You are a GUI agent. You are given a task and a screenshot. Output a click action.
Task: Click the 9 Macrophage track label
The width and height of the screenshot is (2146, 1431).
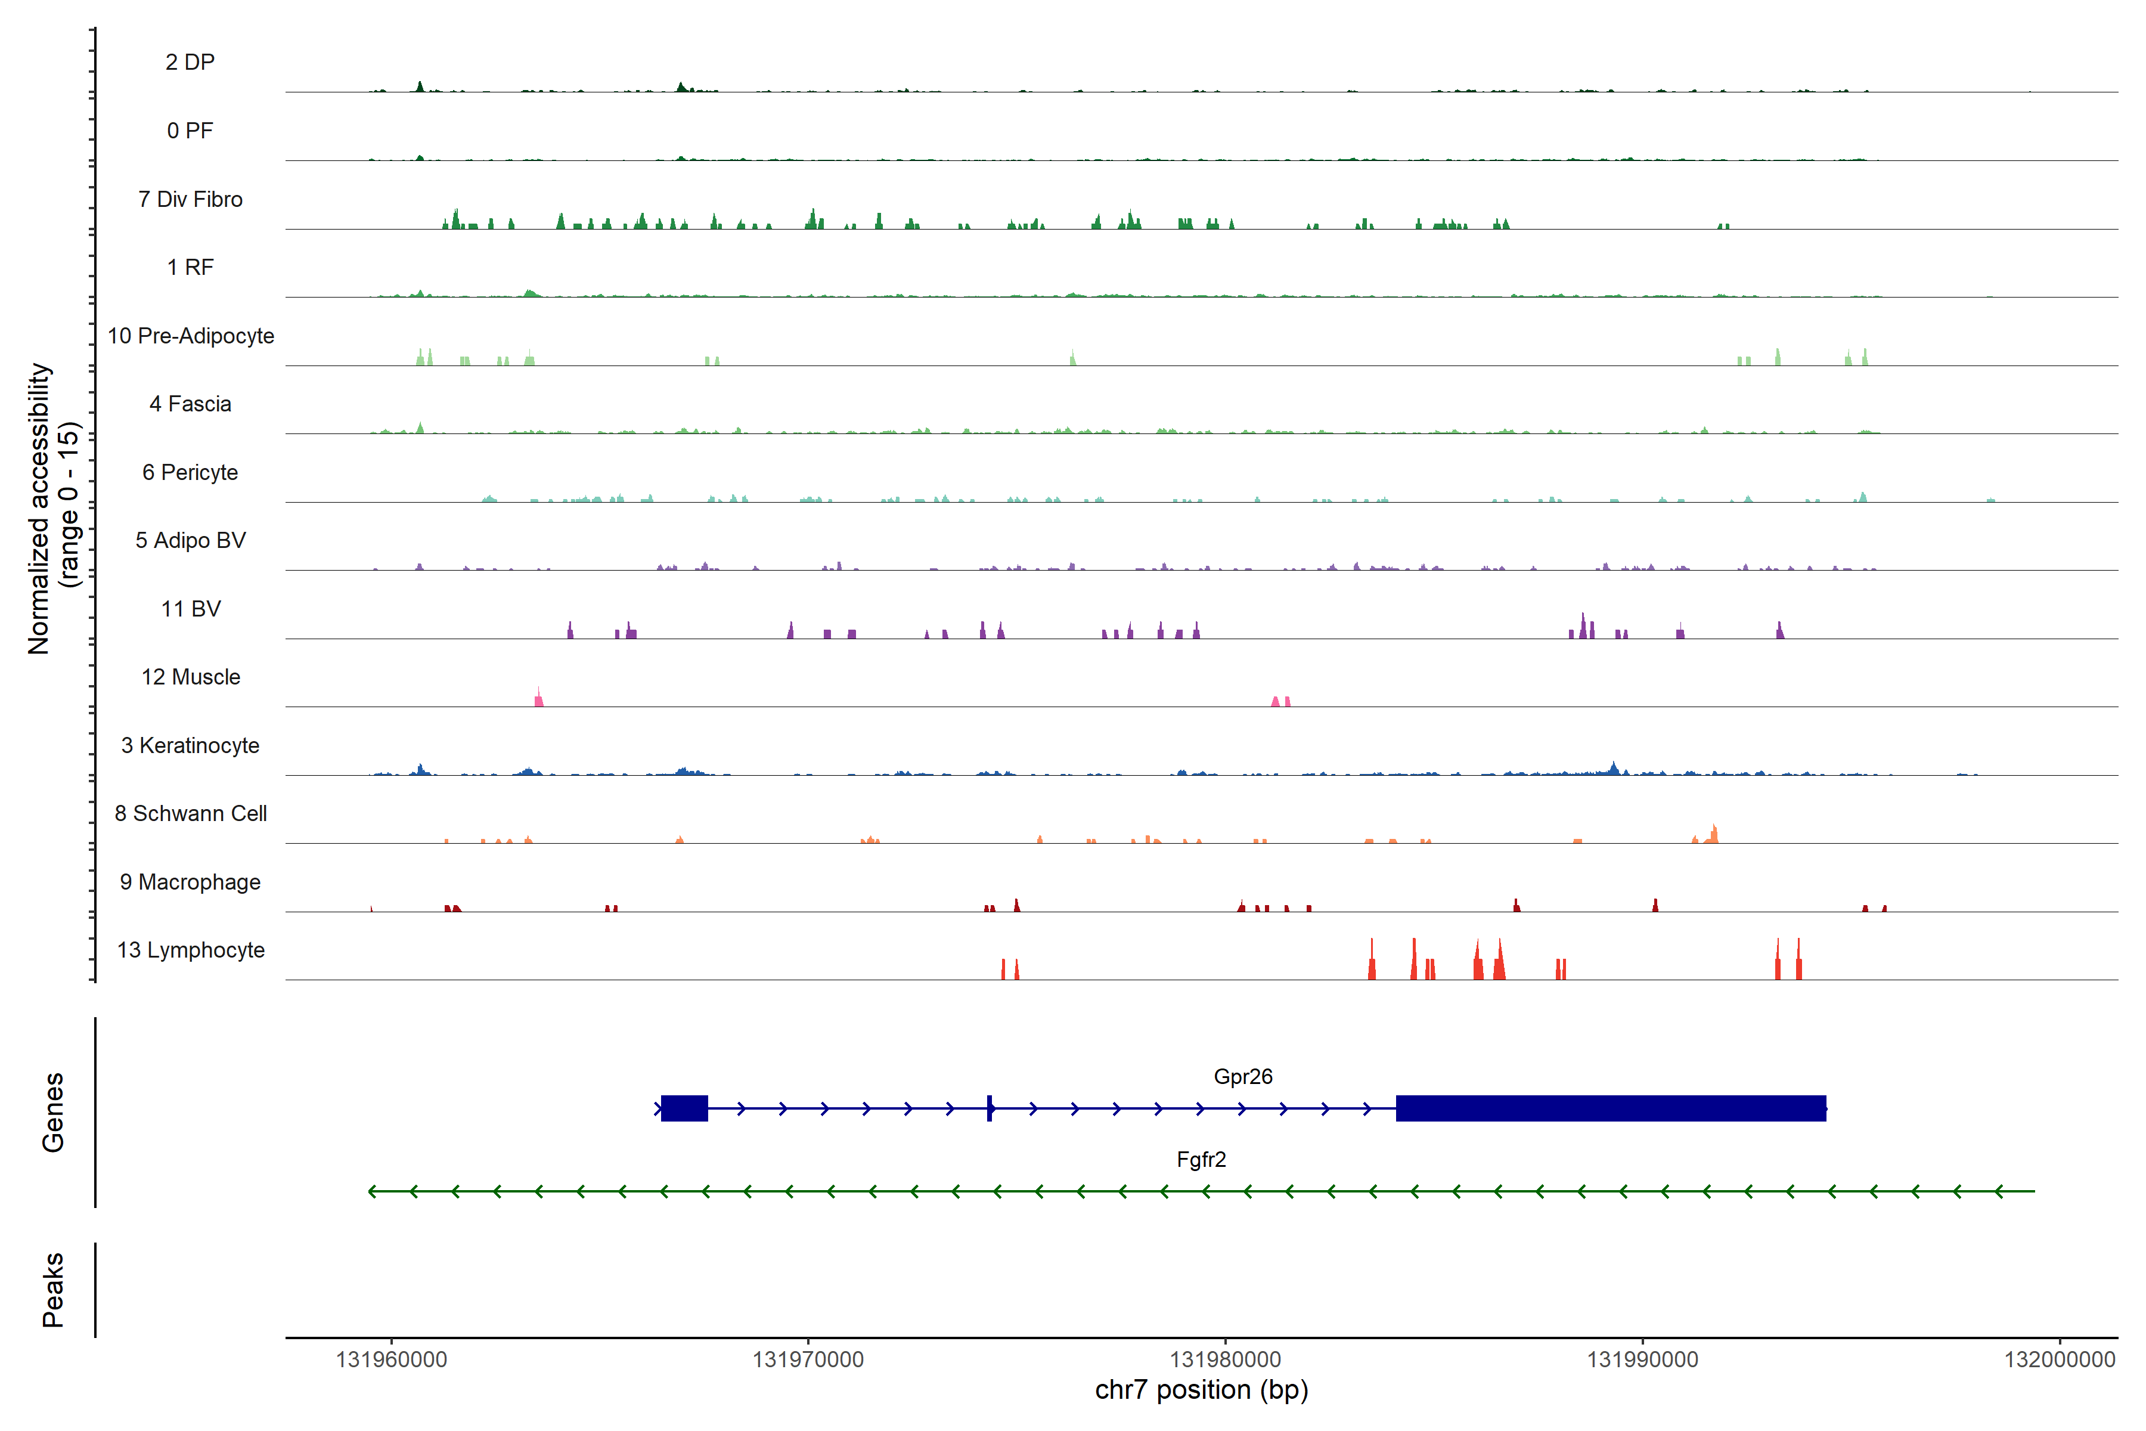(191, 882)
